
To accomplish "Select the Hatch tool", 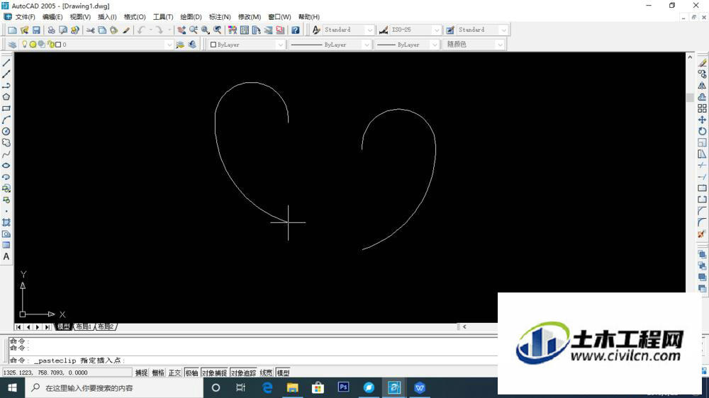I will click(x=6, y=222).
